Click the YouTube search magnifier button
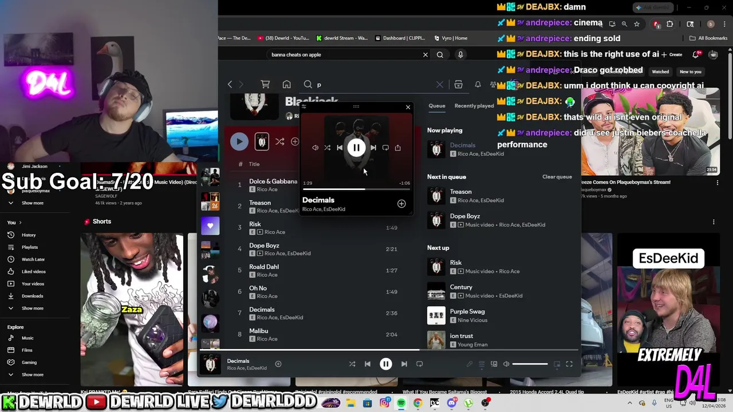Viewport: 733px width, 412px height. [440, 55]
